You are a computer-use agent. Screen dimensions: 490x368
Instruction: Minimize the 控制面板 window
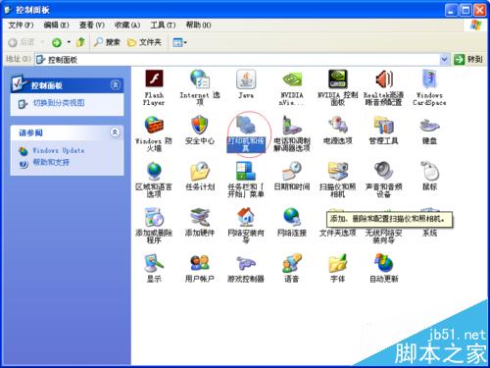tap(451, 10)
